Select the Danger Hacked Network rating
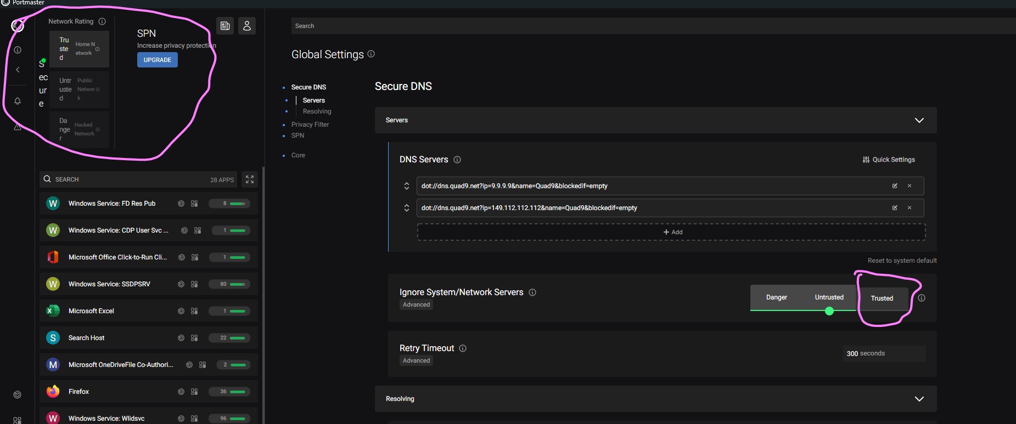Viewport: 1016px width, 424px height. click(x=79, y=129)
